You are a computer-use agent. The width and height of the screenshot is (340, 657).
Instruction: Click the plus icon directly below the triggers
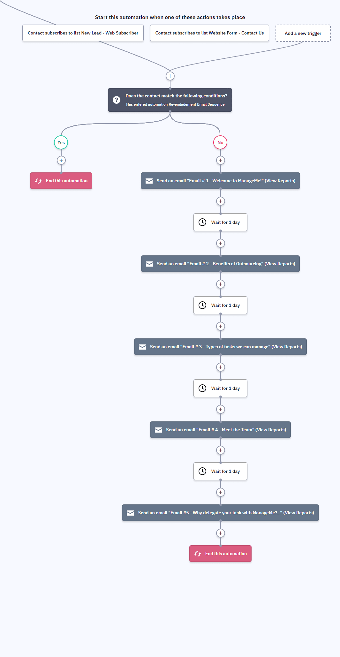click(170, 76)
